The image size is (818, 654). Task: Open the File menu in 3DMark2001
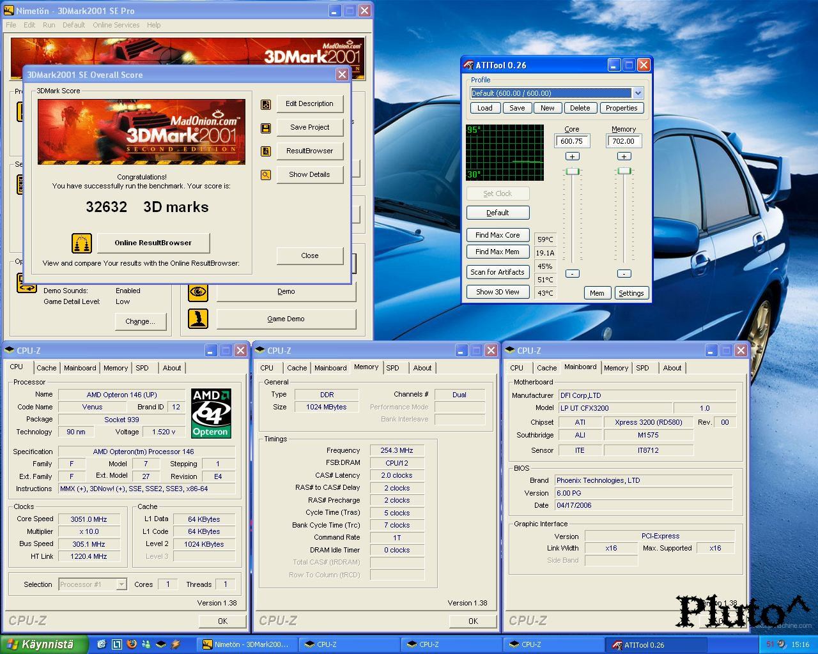pyautogui.click(x=11, y=25)
